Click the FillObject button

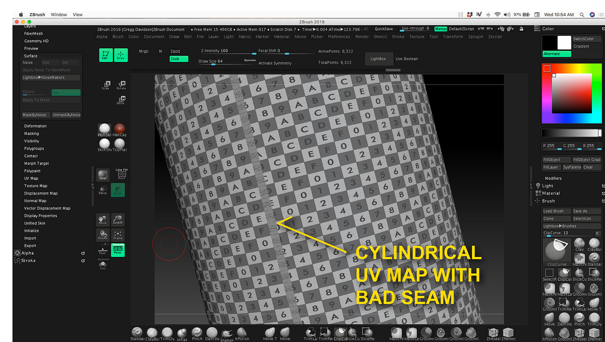[x=556, y=160]
